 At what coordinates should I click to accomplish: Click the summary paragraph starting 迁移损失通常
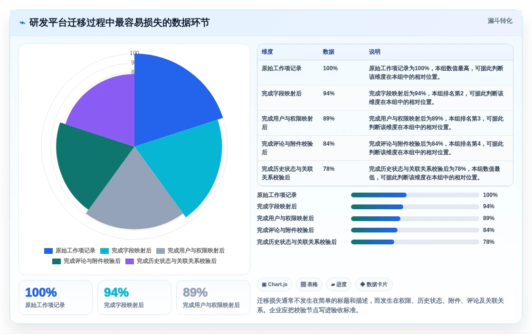click(x=380, y=306)
